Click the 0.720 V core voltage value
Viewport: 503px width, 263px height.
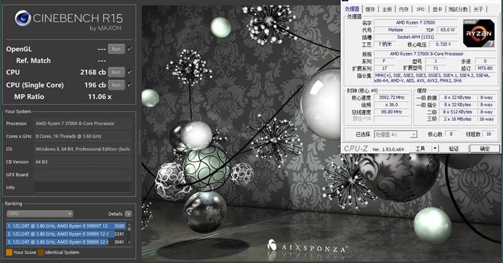click(443, 44)
